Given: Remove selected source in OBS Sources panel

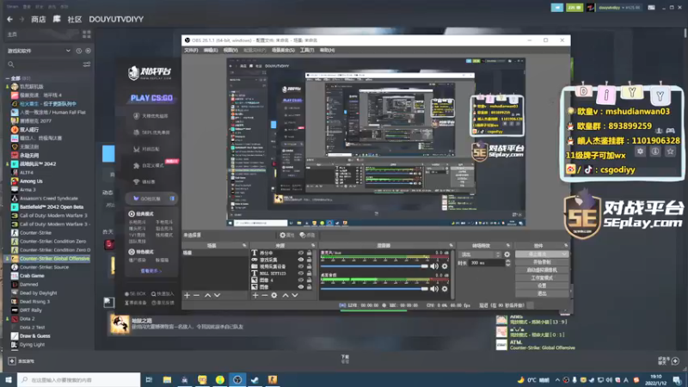Looking at the screenshot, I should [x=265, y=295].
